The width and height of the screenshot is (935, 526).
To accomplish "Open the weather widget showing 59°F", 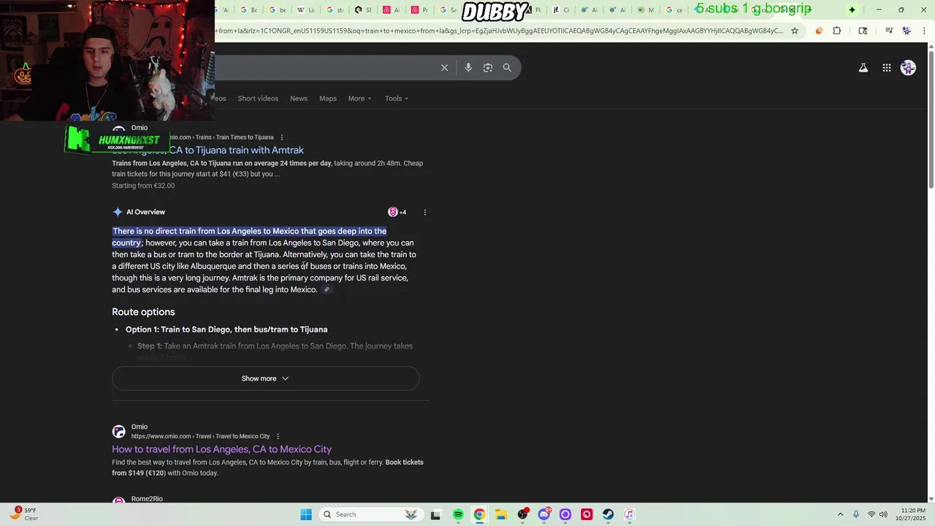I will coord(24,514).
